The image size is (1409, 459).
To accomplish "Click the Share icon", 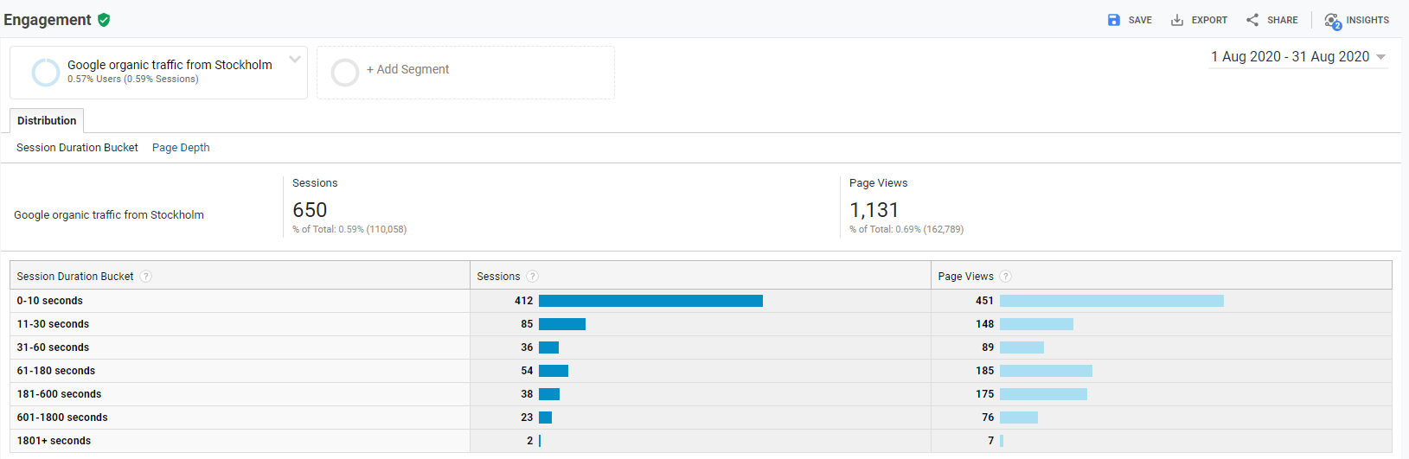I will (x=1252, y=20).
